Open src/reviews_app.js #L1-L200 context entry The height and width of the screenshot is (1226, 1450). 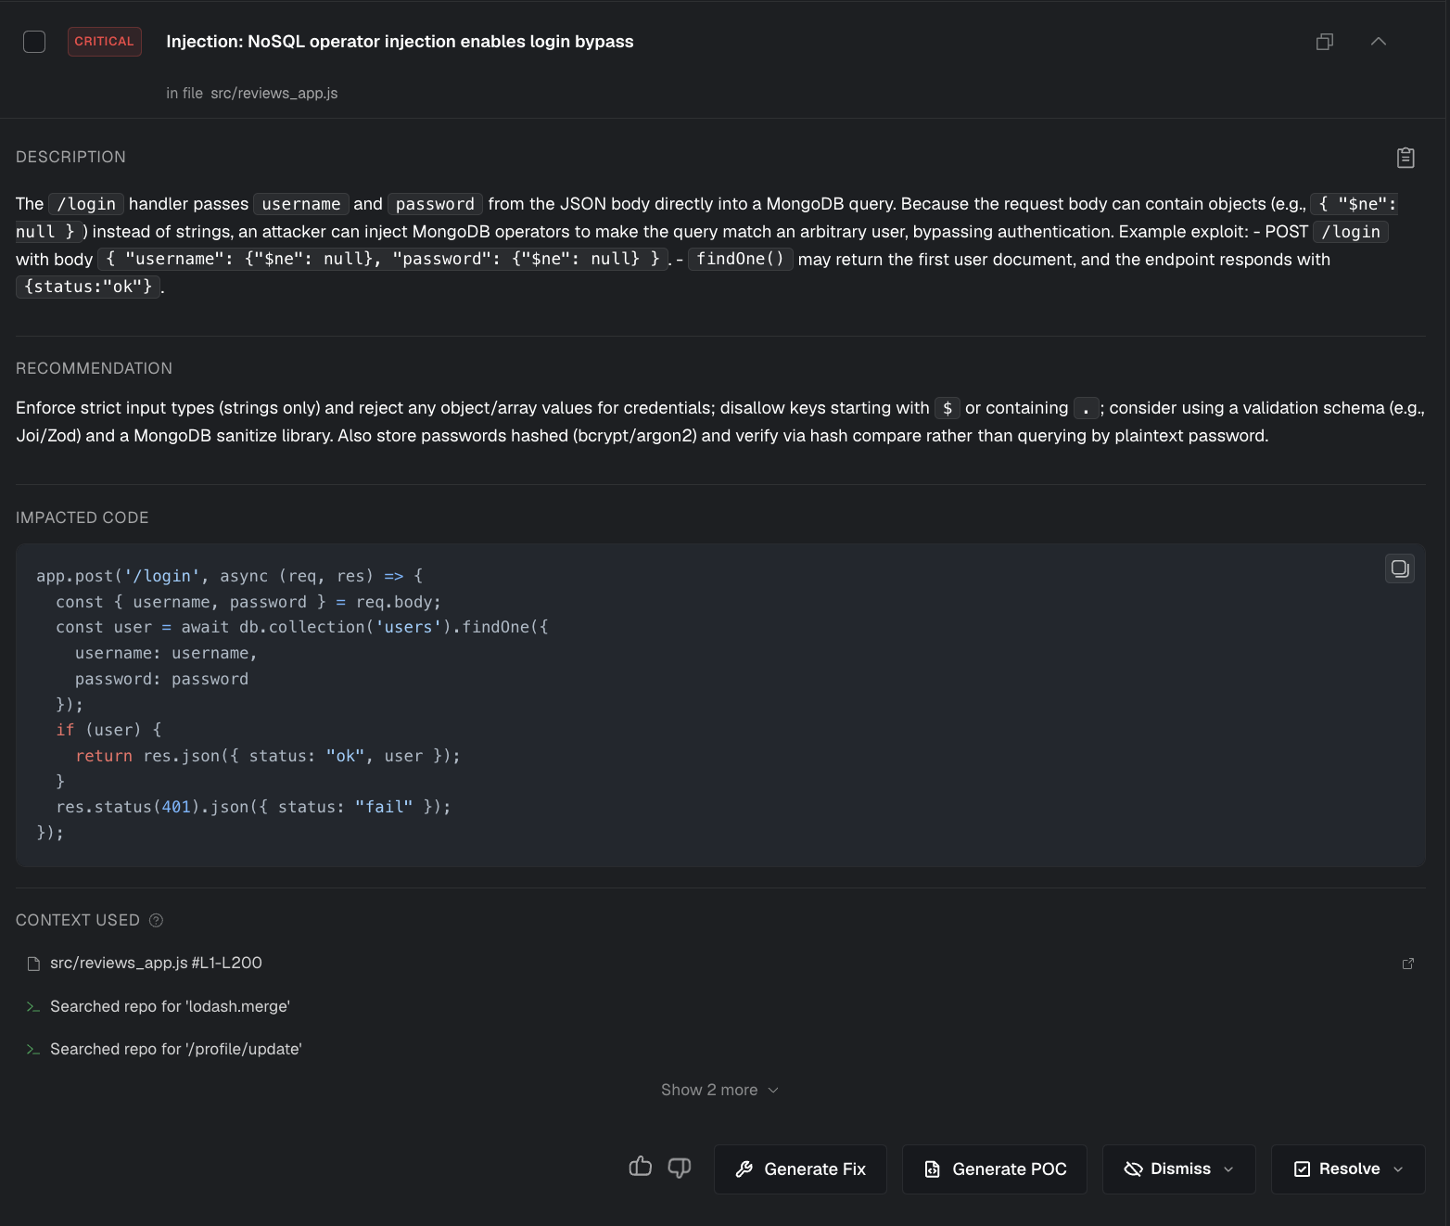(x=156, y=963)
